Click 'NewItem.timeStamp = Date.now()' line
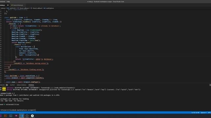Screen dimensions: 211x118 click(x=26, y=40)
